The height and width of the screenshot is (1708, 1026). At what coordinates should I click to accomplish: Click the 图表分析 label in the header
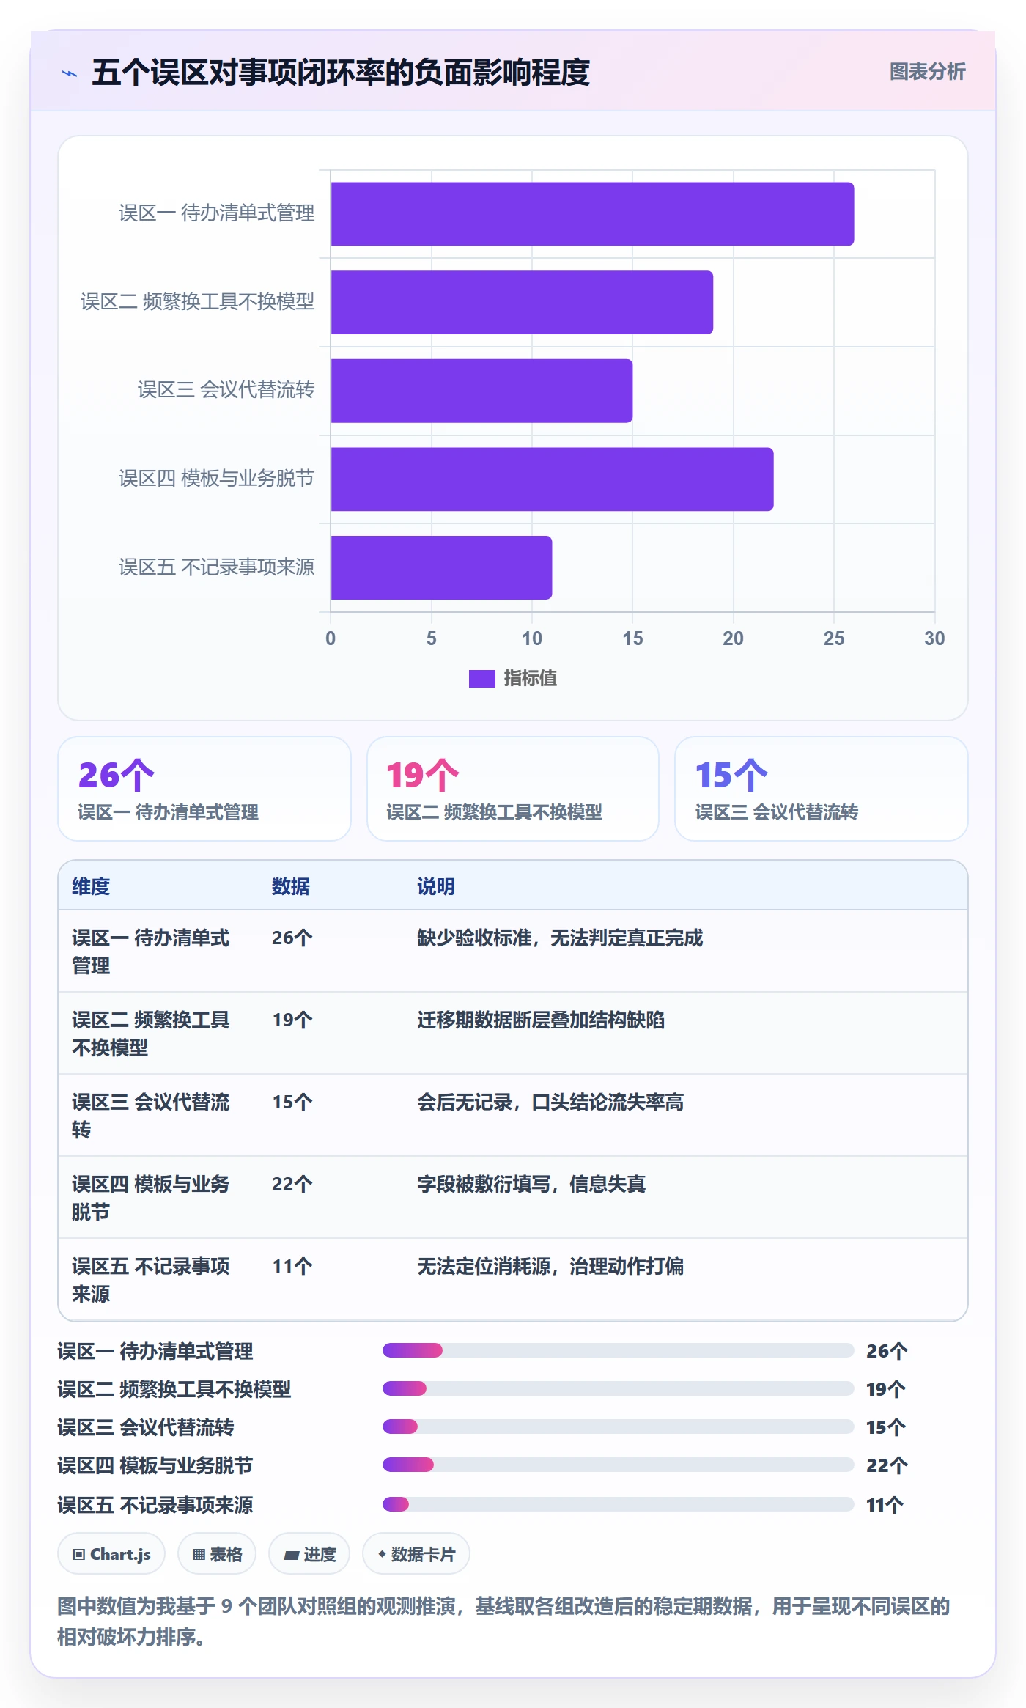coord(927,71)
